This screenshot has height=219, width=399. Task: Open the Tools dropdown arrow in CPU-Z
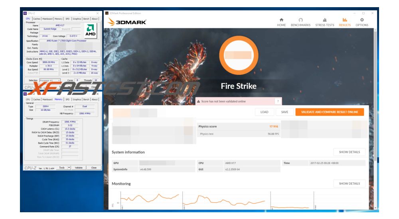point(69,168)
